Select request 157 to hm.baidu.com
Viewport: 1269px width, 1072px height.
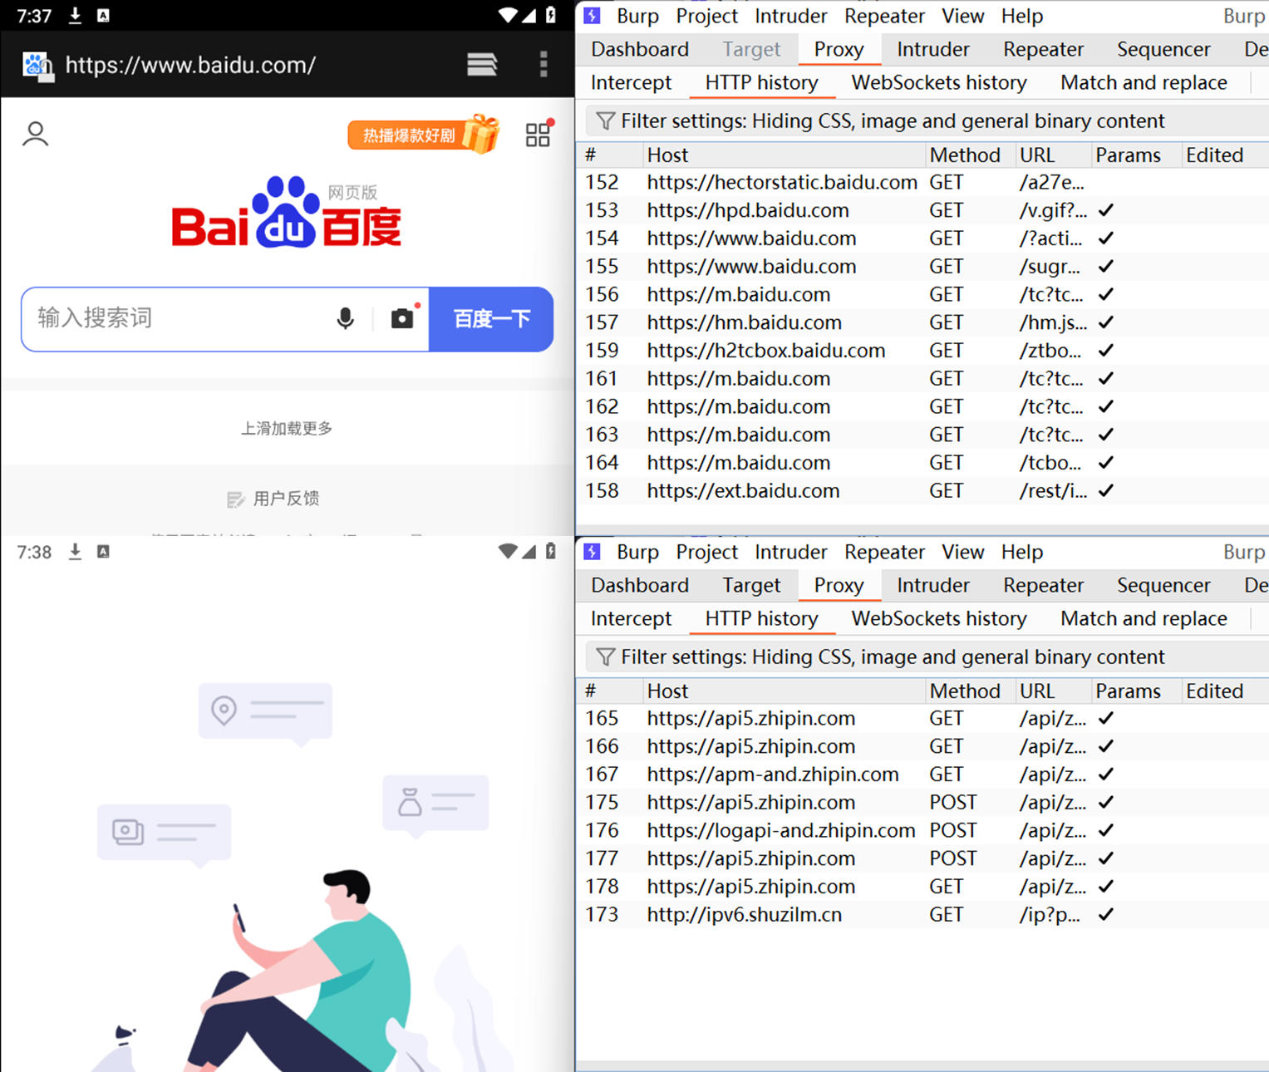point(923,322)
